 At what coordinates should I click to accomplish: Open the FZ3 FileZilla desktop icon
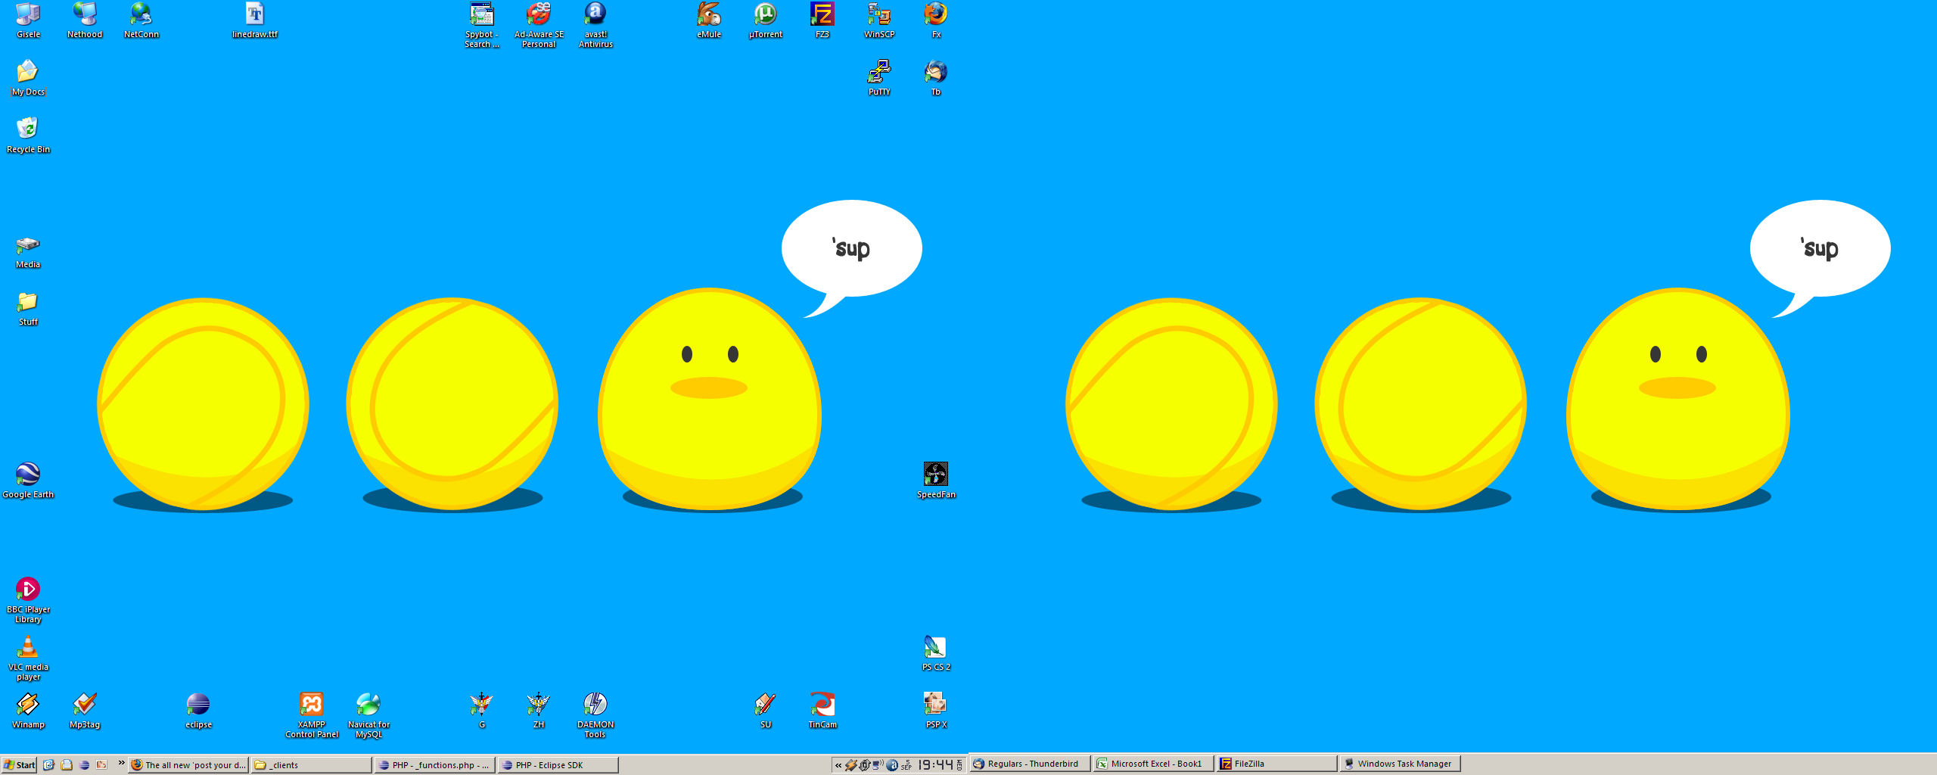coord(822,20)
